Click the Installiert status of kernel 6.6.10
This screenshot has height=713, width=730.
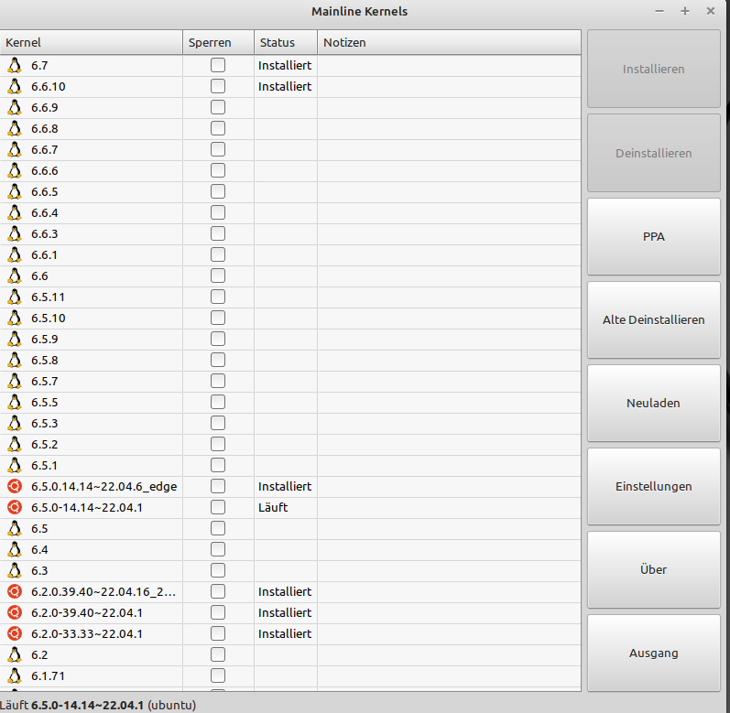coord(285,87)
